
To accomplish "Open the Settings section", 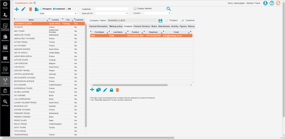I will point(5,103).
